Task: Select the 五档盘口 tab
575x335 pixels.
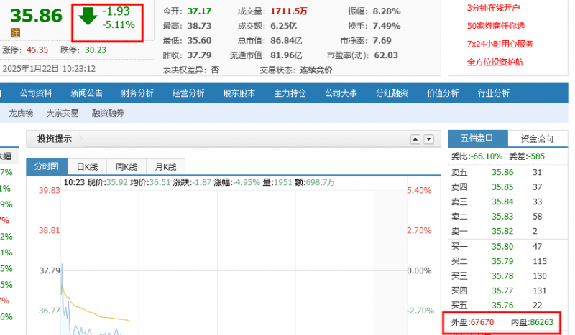Action: (x=477, y=138)
